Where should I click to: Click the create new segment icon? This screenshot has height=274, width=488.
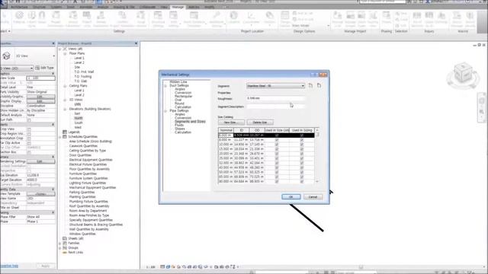pos(310,85)
